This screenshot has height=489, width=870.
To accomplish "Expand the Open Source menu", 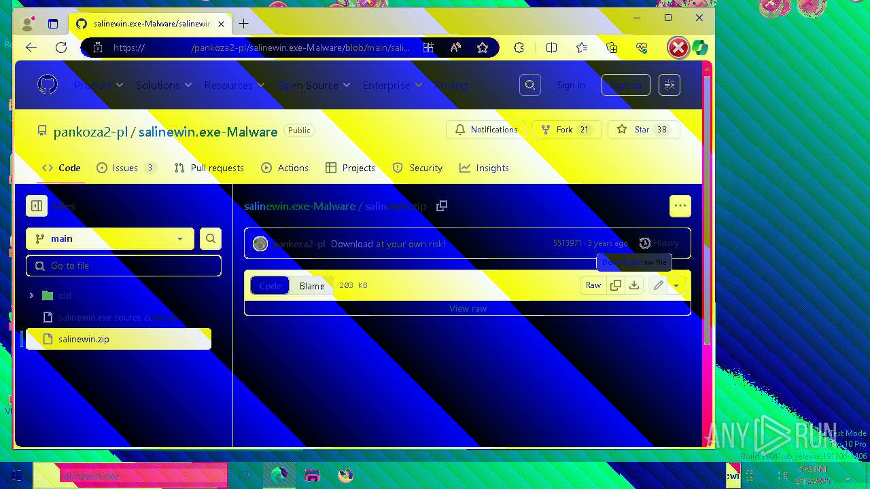I will click(313, 85).
